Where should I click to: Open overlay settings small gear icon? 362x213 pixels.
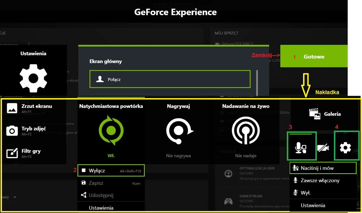point(345,147)
